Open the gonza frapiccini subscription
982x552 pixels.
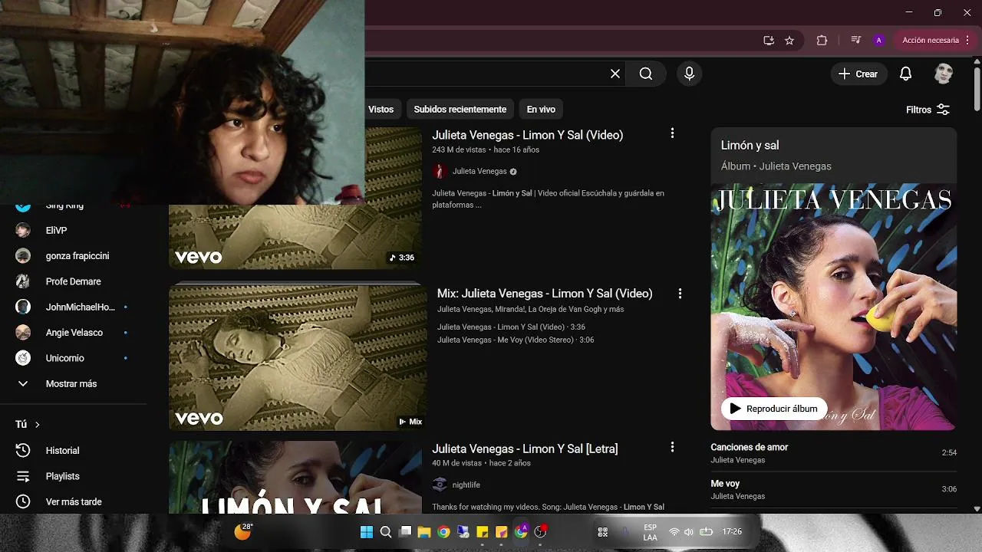click(77, 255)
